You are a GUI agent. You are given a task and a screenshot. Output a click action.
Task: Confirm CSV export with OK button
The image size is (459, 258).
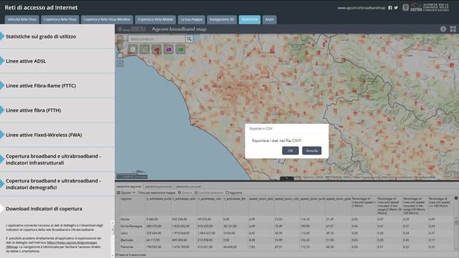click(x=290, y=151)
